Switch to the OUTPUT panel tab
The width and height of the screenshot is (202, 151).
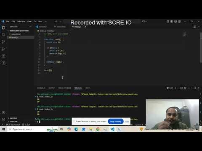point(51,88)
